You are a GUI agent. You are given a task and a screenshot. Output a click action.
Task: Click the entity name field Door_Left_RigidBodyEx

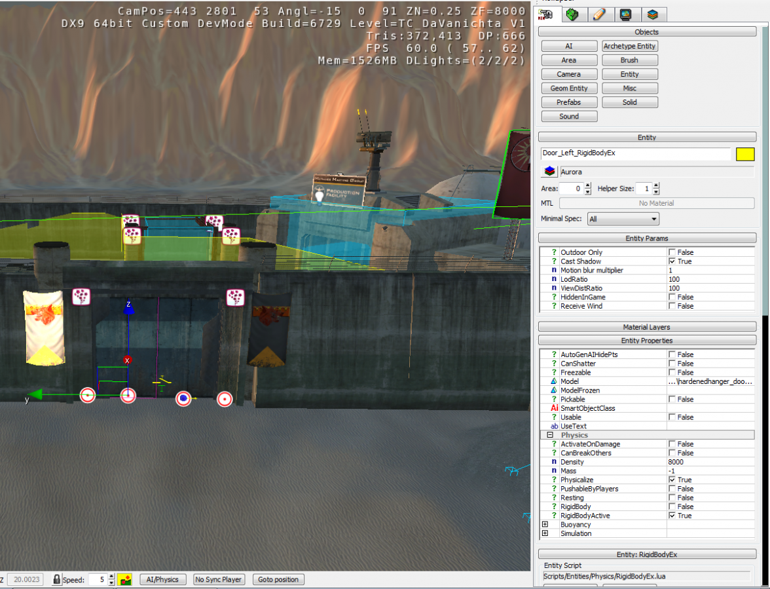point(635,153)
